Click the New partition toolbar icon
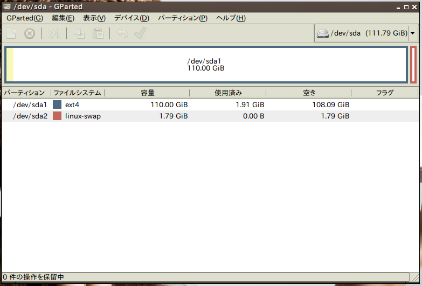 (11, 33)
